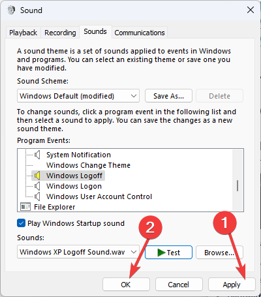Image resolution: width=261 pixels, height=297 pixels.
Task: Switch to the Playback tab
Action: 23,33
